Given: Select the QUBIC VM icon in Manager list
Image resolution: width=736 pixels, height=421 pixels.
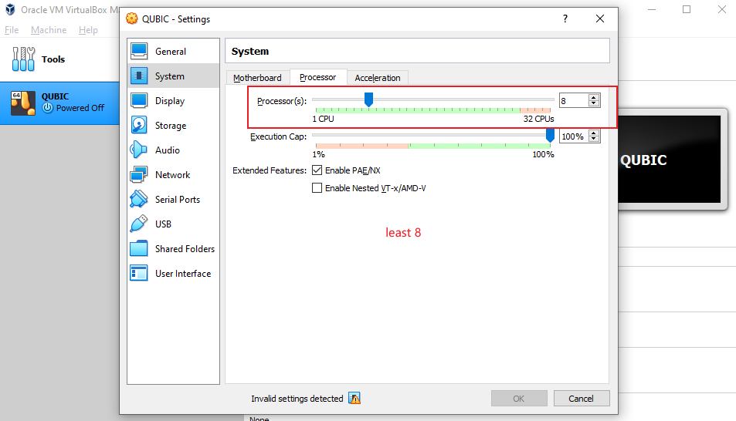Looking at the screenshot, I should point(23,103).
